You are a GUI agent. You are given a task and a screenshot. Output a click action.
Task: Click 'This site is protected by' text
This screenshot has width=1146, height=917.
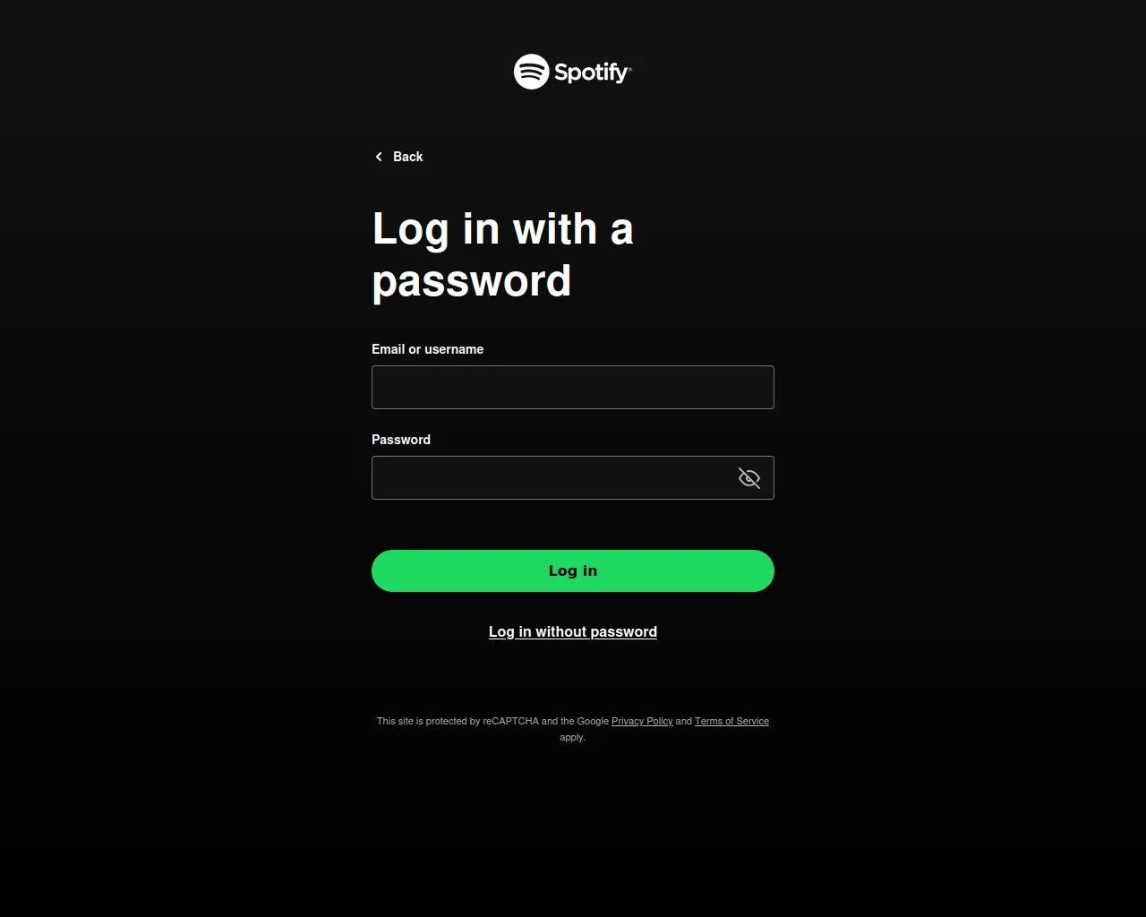coord(428,721)
